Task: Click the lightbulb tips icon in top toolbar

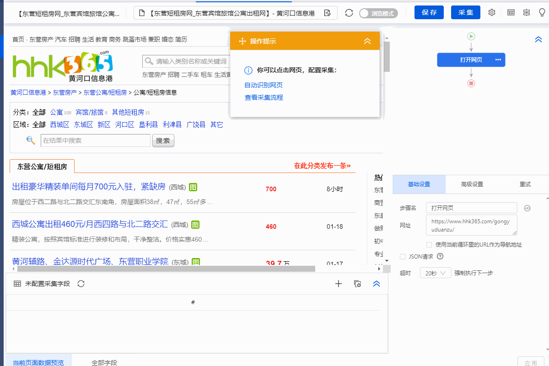Action: point(542,13)
